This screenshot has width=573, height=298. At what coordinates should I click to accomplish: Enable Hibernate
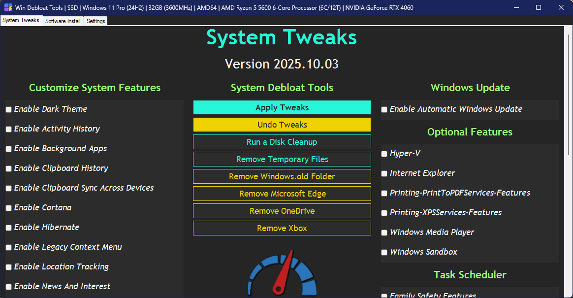pos(8,228)
